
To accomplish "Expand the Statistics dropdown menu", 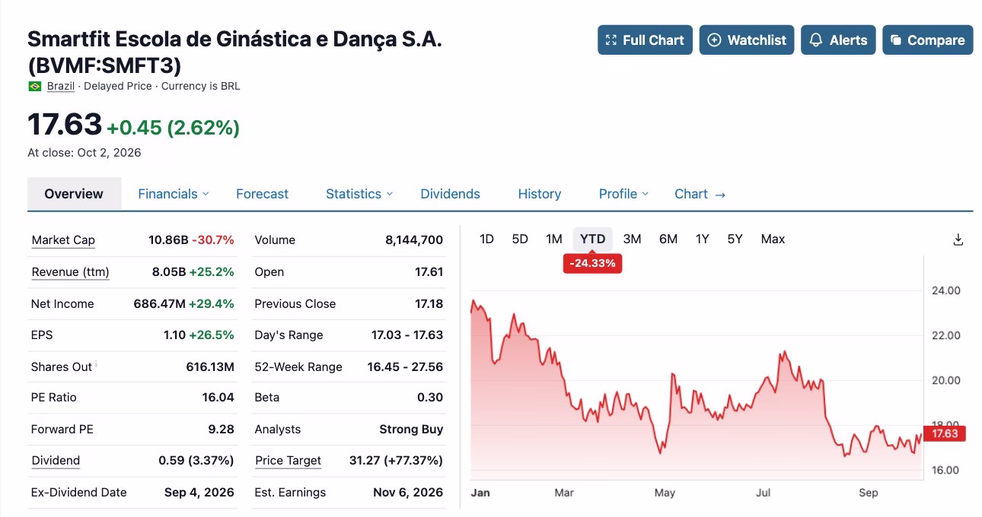I will [359, 194].
